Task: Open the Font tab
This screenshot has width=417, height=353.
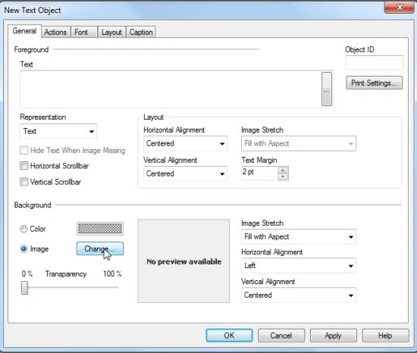Action: (x=81, y=32)
